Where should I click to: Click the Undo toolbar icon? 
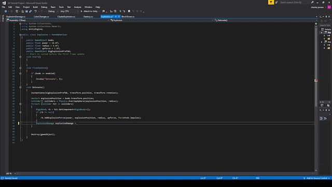36,11
